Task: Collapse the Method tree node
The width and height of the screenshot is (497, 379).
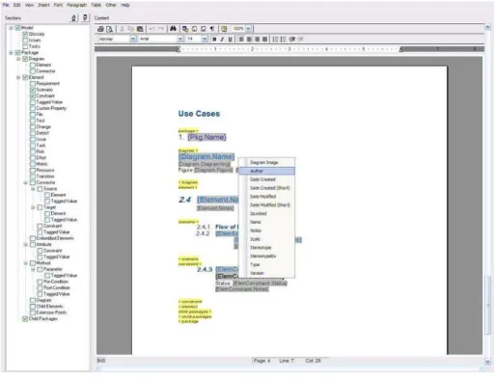Action: [x=25, y=263]
